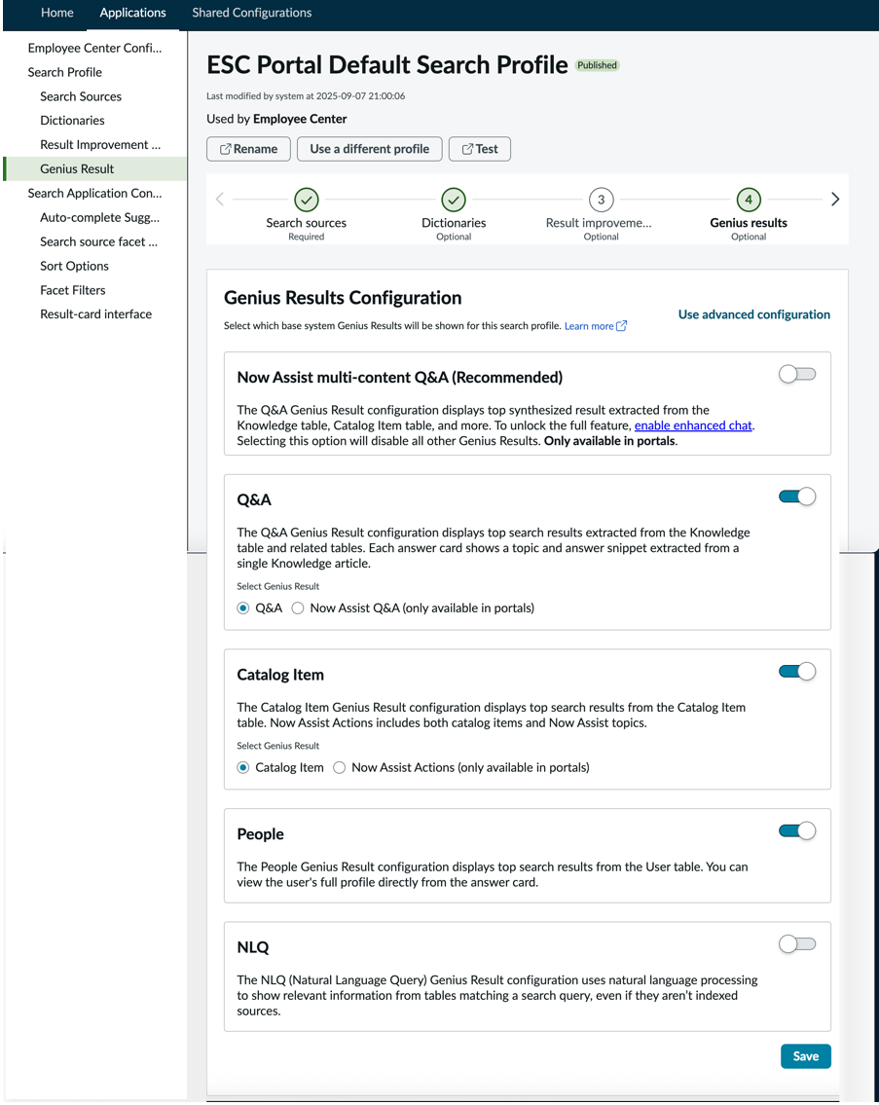The image size is (879, 1105).
Task: Open the Home tab
Action: tap(57, 13)
